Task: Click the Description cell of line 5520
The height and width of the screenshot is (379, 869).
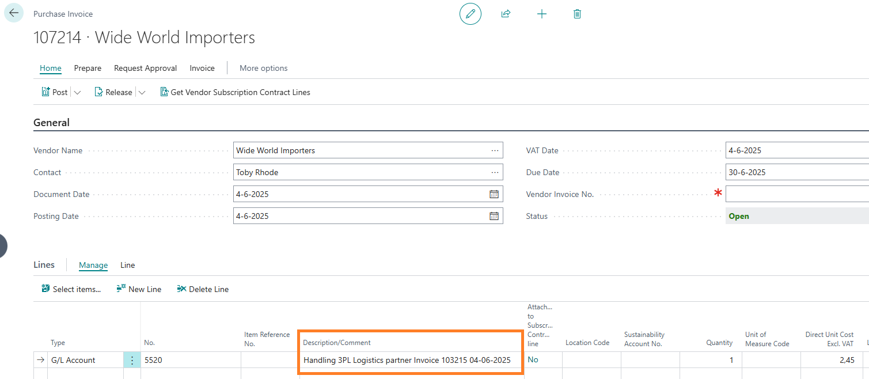Action: tap(411, 360)
